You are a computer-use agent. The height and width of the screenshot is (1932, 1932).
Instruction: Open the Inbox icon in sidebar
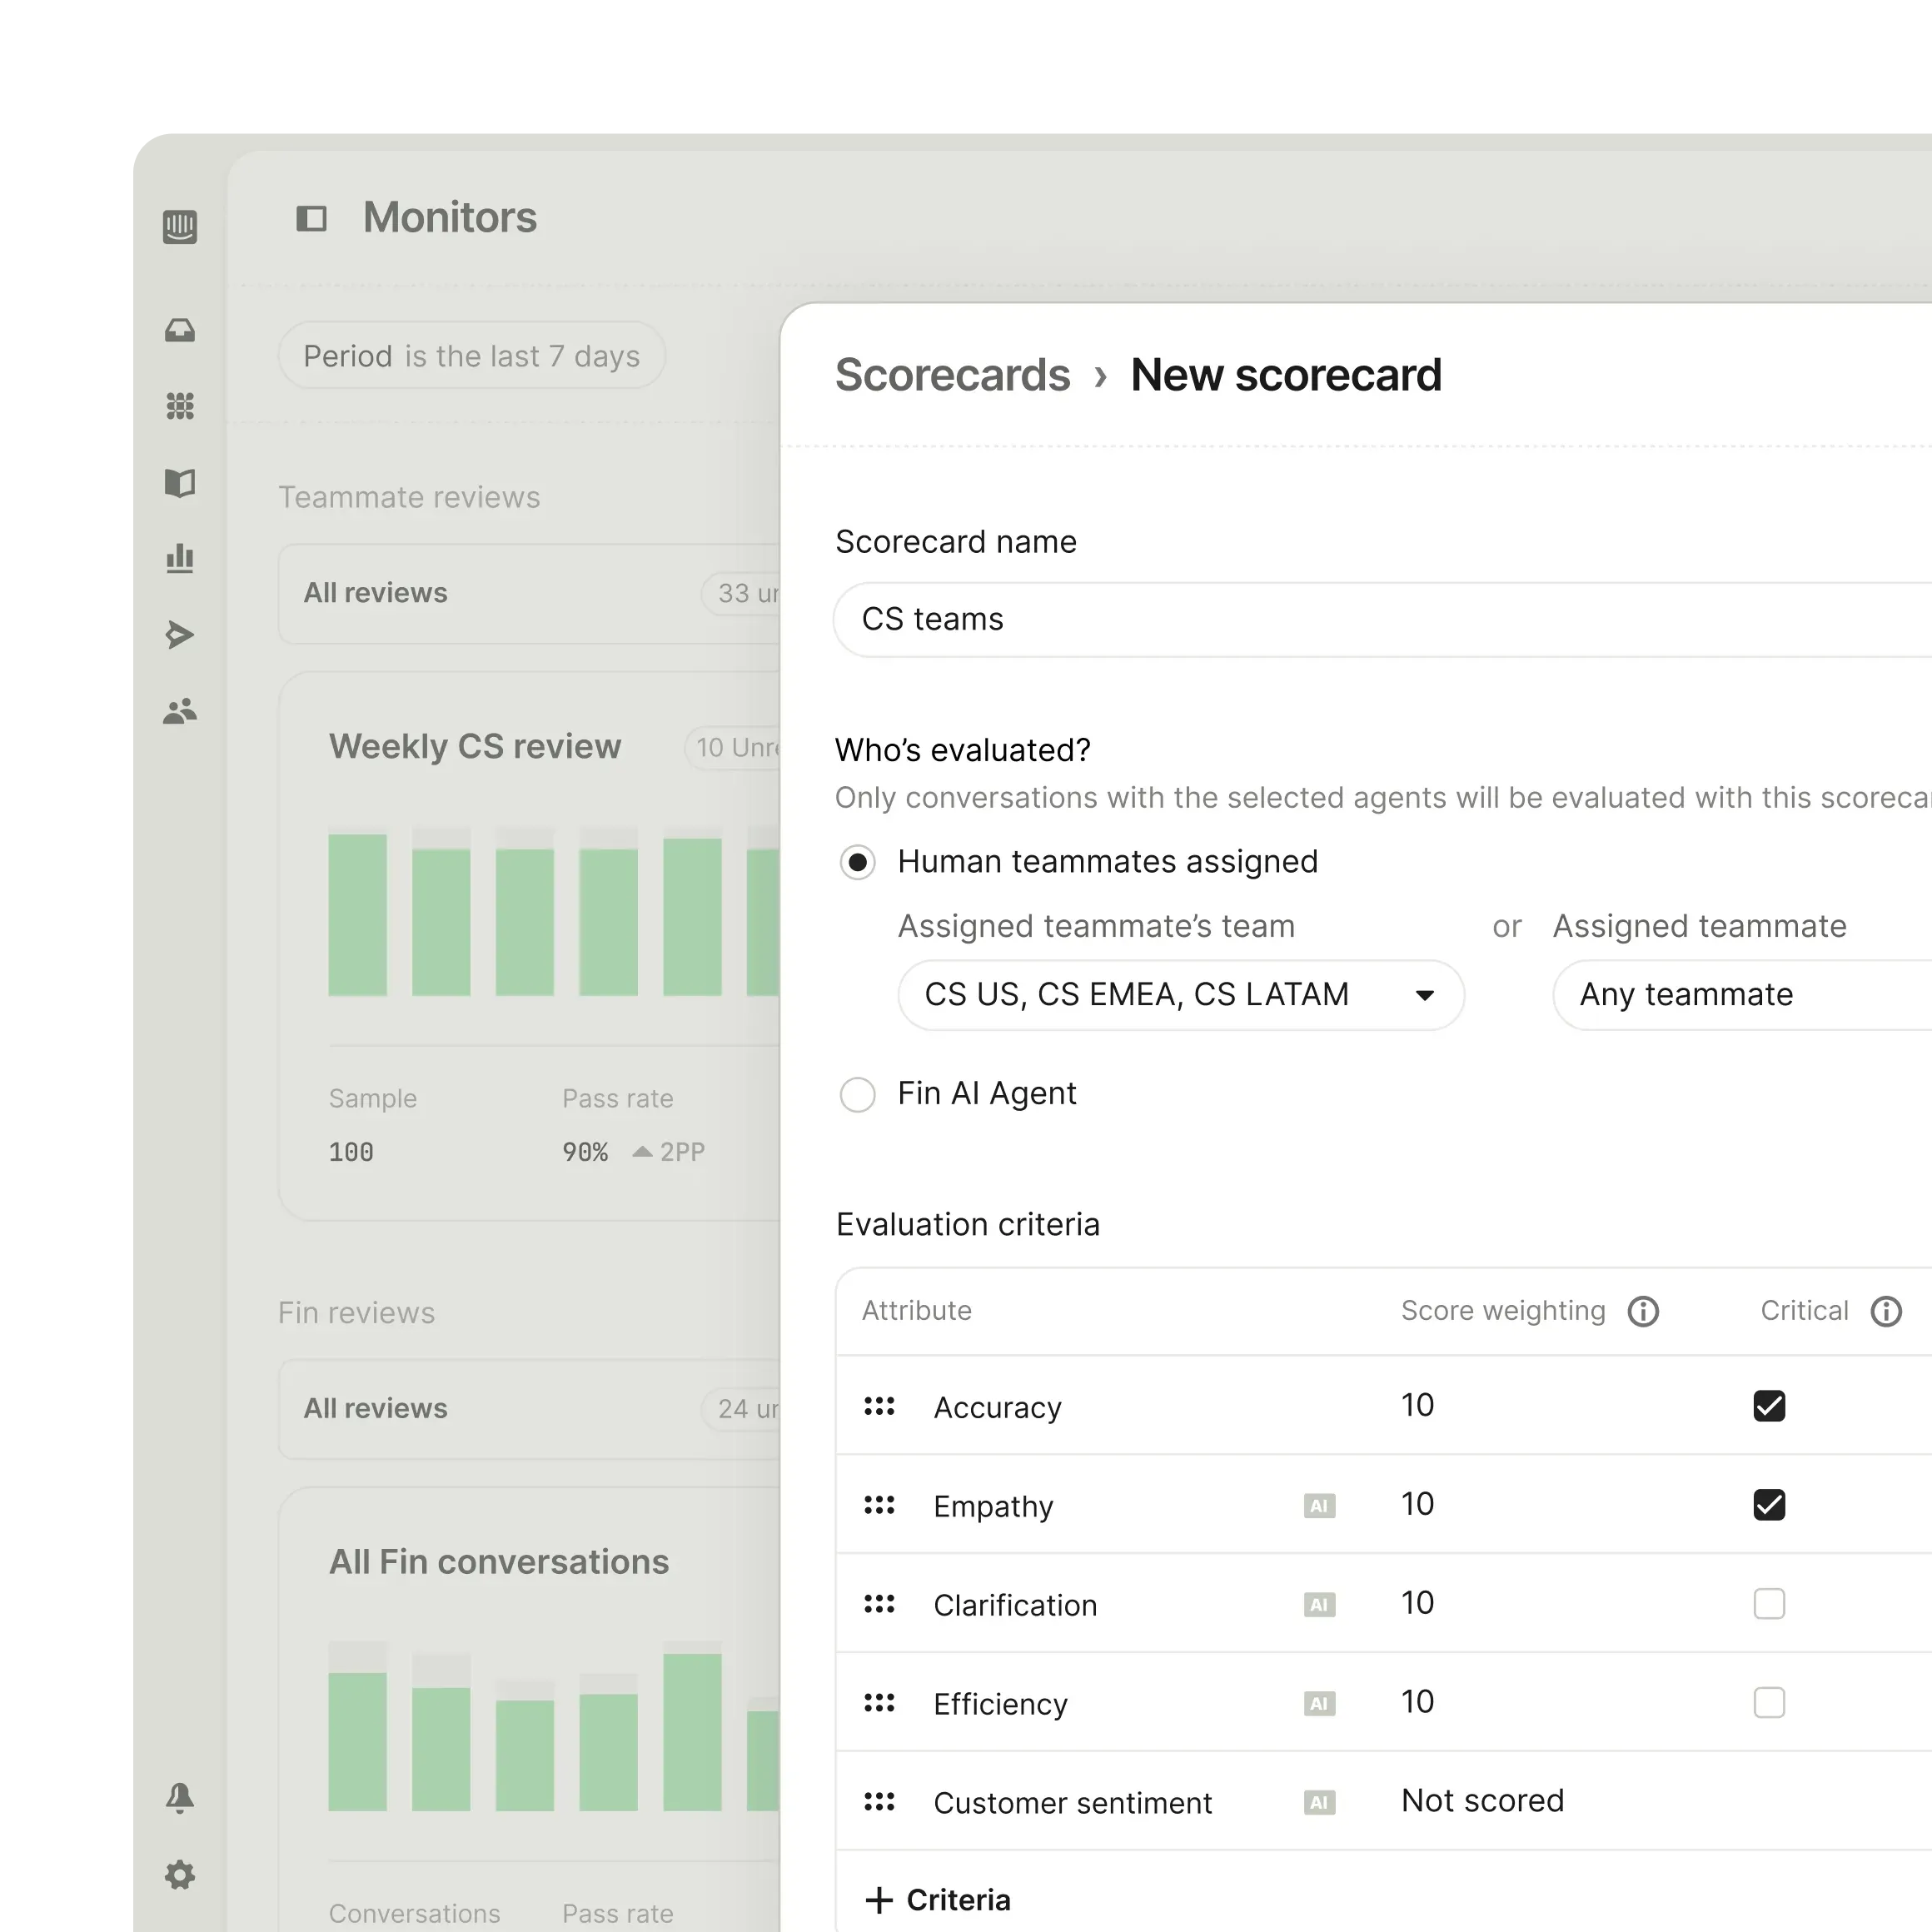(x=180, y=330)
